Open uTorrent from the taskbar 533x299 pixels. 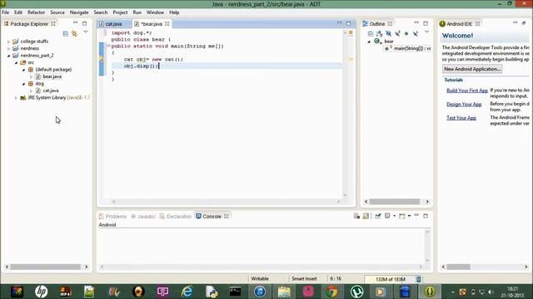pos(356,292)
